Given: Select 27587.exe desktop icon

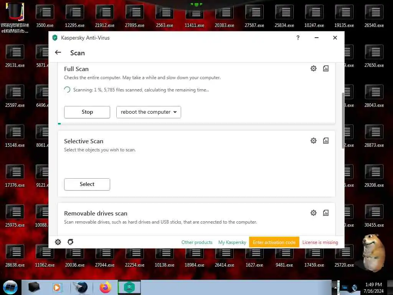Looking at the screenshot, I should 254,17.
